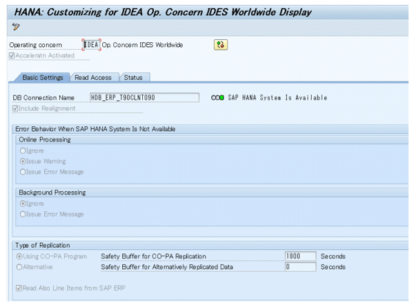The height and width of the screenshot is (305, 414).
Task: Select Ignore under Background Processing
Action: [24, 204]
